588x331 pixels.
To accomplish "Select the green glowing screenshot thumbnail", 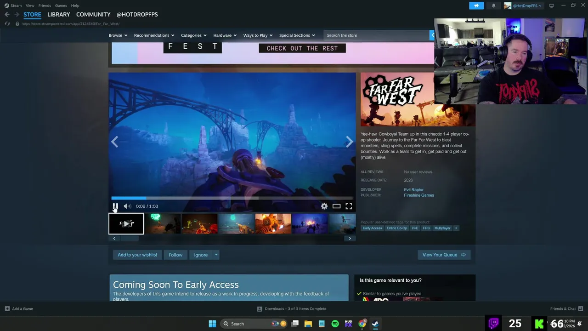I will 163,224.
